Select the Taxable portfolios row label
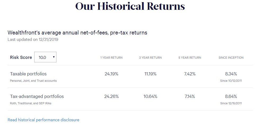This screenshot has width=263, height=125. [28, 74]
